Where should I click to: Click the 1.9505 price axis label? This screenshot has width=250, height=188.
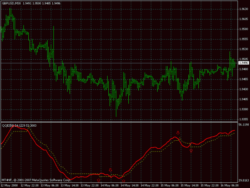coord(244,59)
